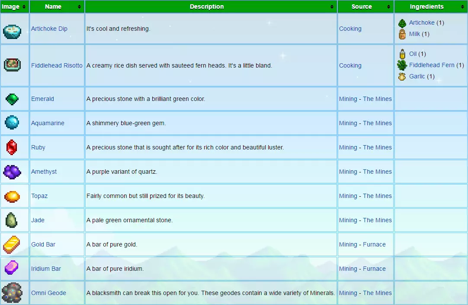Screen dimensions: 468x305
Task: Click the Omni Geode rock image
Action: (x=12, y=293)
